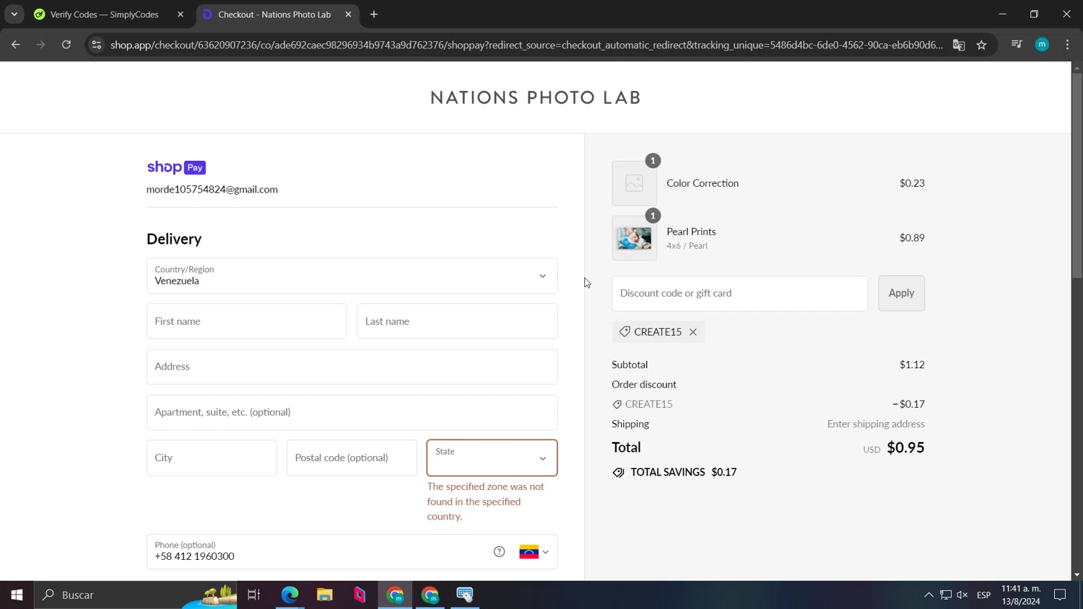Click the First name field
The image size is (1083, 609).
[x=246, y=321]
